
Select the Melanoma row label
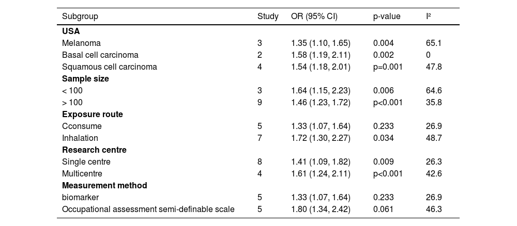tap(81, 43)
